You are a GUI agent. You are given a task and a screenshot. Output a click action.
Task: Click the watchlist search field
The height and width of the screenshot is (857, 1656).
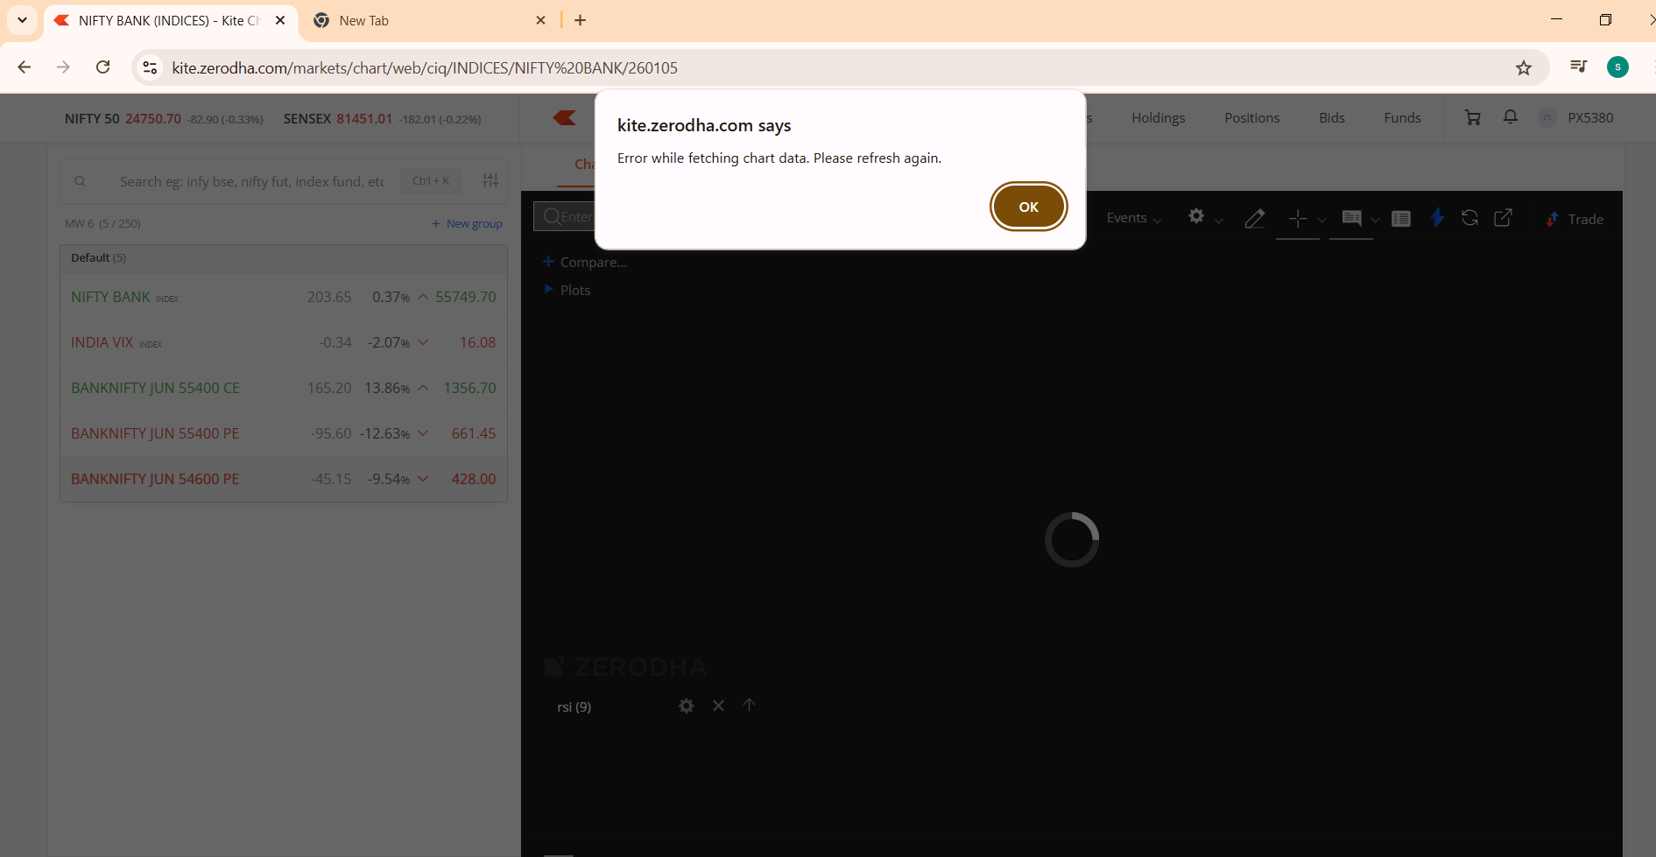(251, 181)
